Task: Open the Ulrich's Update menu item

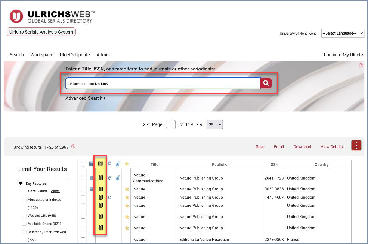Action: [75, 55]
